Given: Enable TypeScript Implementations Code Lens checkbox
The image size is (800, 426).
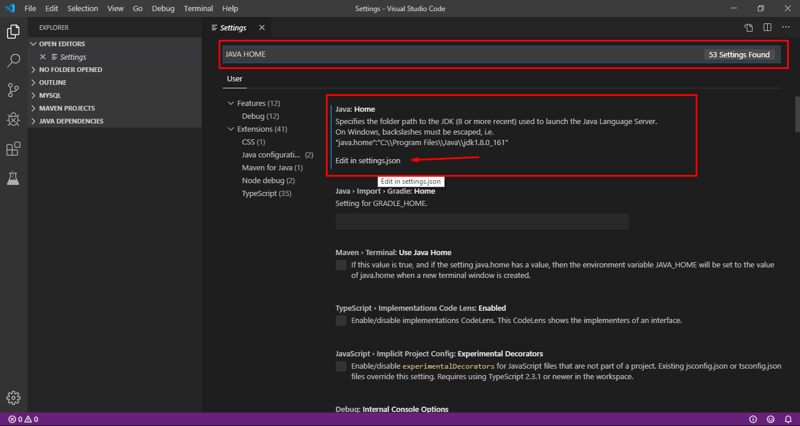Looking at the screenshot, I should pos(341,320).
